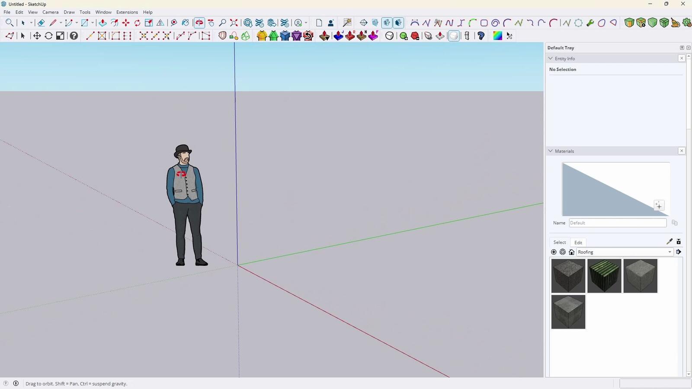Click the rainbow color grid icon

pyautogui.click(x=497, y=36)
